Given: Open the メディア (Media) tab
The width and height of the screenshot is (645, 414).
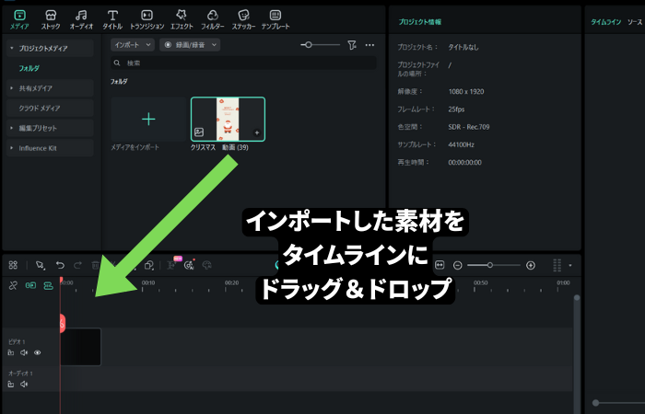Looking at the screenshot, I should pyautogui.click(x=19, y=19).
